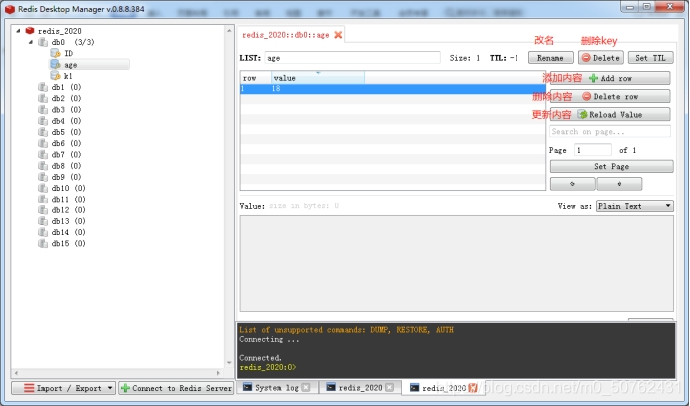Click the Rename button
Screen dimensions: 690x406
[551, 58]
